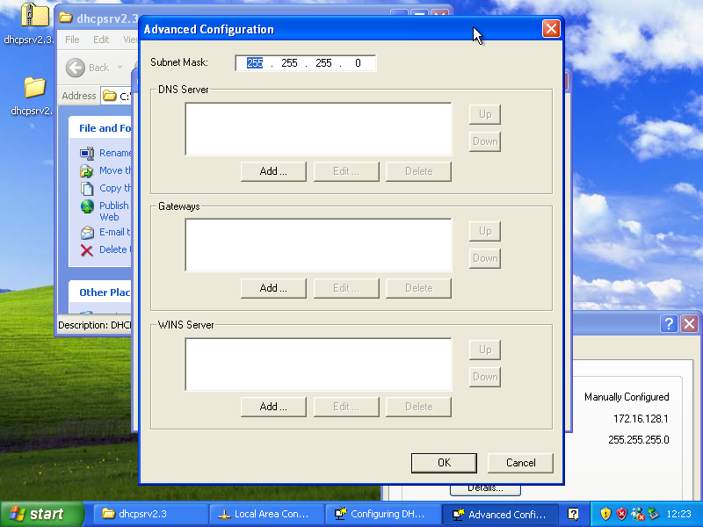Select the dhcpsrv2 folder on desktop
This screenshot has height=527, width=703.
(34, 88)
